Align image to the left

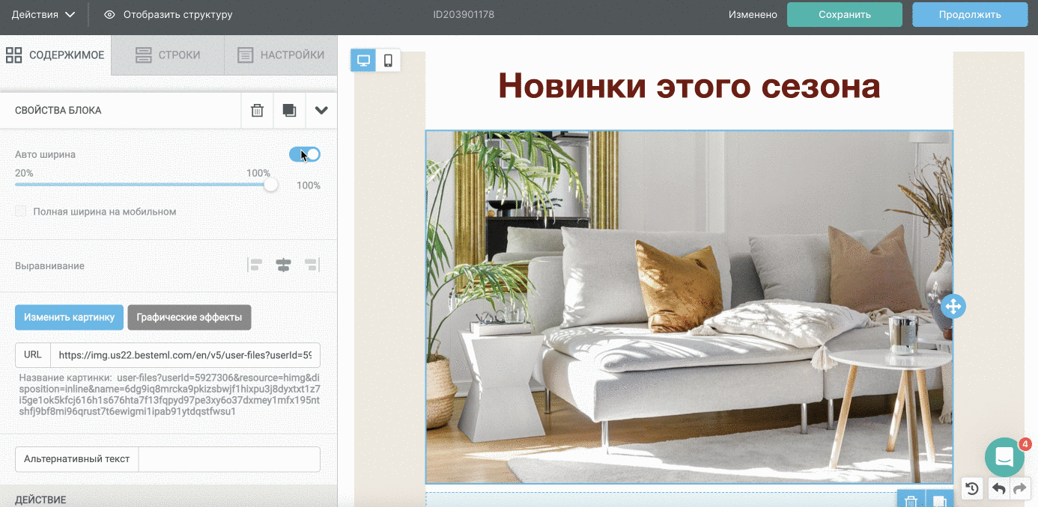255,265
